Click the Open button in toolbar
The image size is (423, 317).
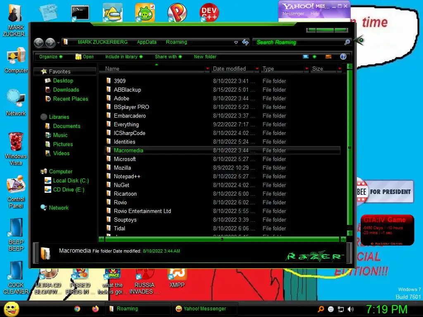[x=84, y=57]
